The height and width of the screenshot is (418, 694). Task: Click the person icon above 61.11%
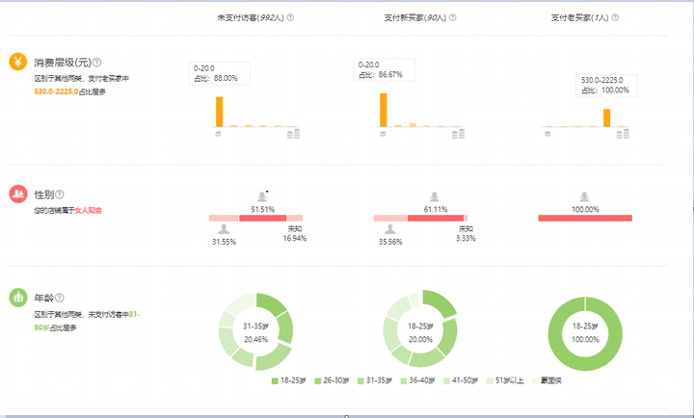[x=435, y=196]
